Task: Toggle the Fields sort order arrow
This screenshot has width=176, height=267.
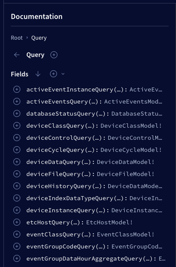Action: click(38, 74)
